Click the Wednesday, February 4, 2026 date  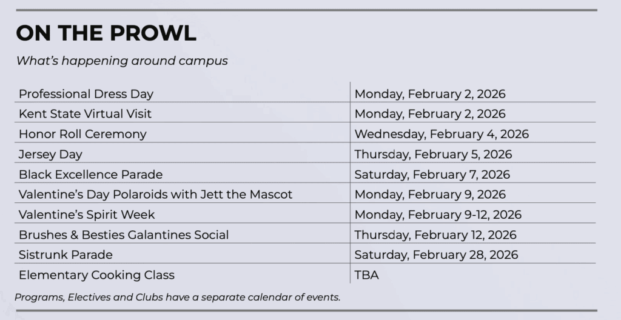(441, 134)
